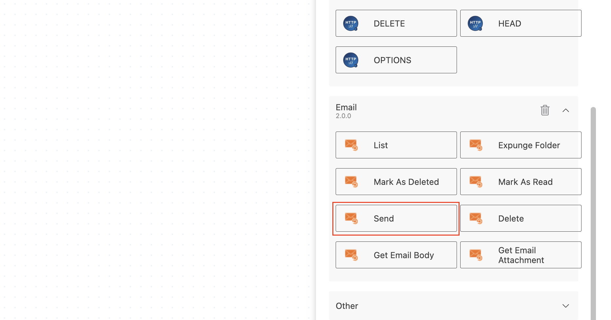Screen dimensions: 611x320
Task: Click the Other section title
Action: 347,306
